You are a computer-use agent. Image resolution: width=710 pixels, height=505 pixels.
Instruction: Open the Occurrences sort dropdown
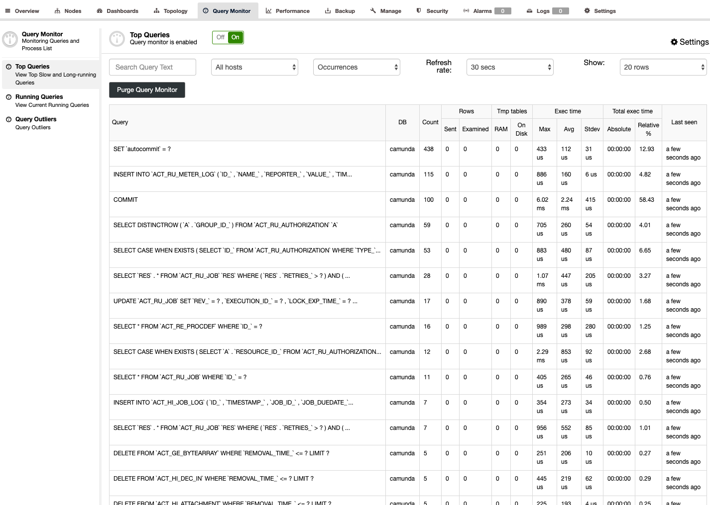click(x=356, y=67)
